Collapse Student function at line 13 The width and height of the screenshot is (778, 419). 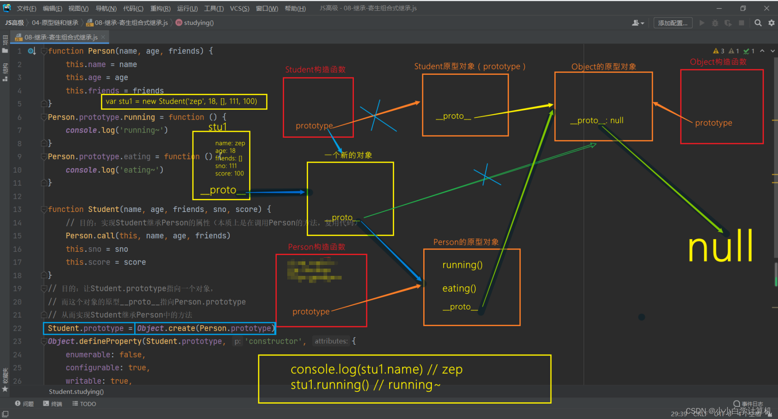coord(44,210)
